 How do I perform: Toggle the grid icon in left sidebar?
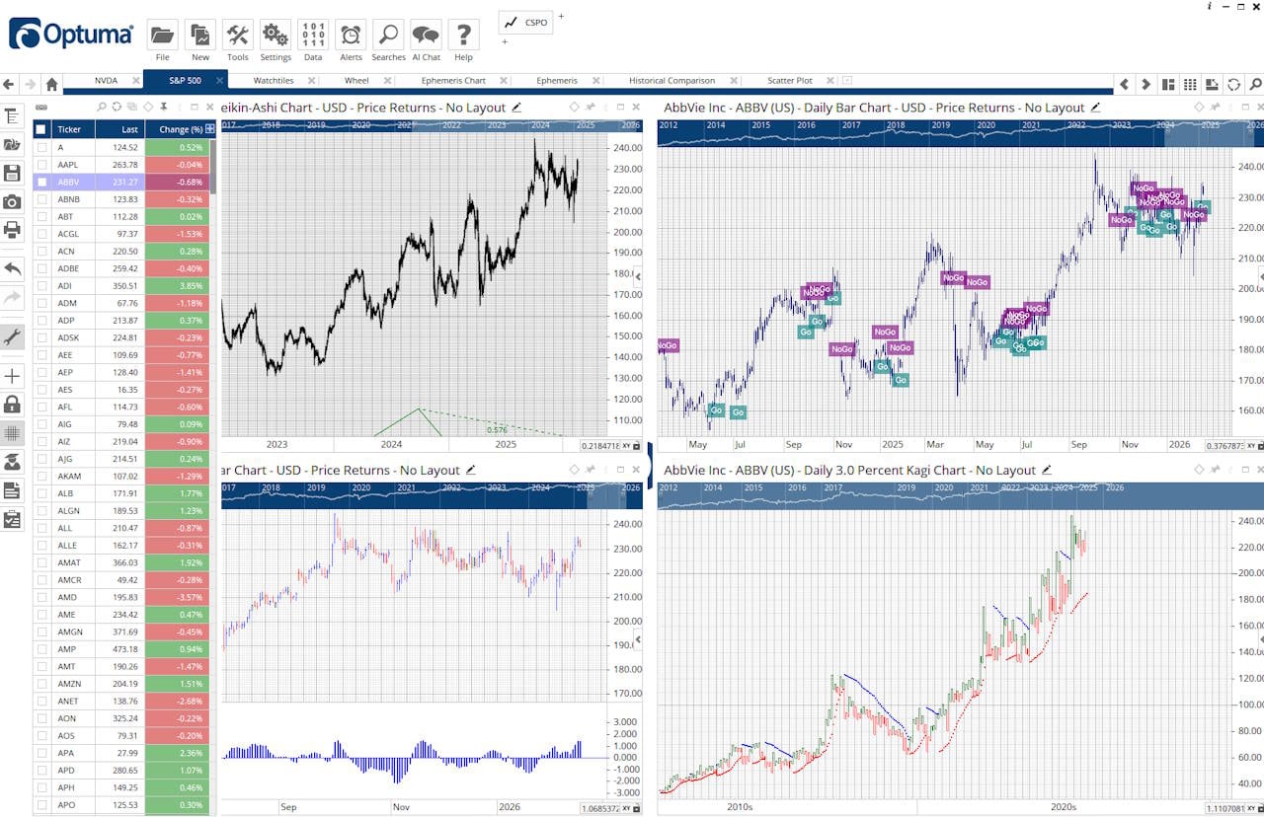pos(12,432)
